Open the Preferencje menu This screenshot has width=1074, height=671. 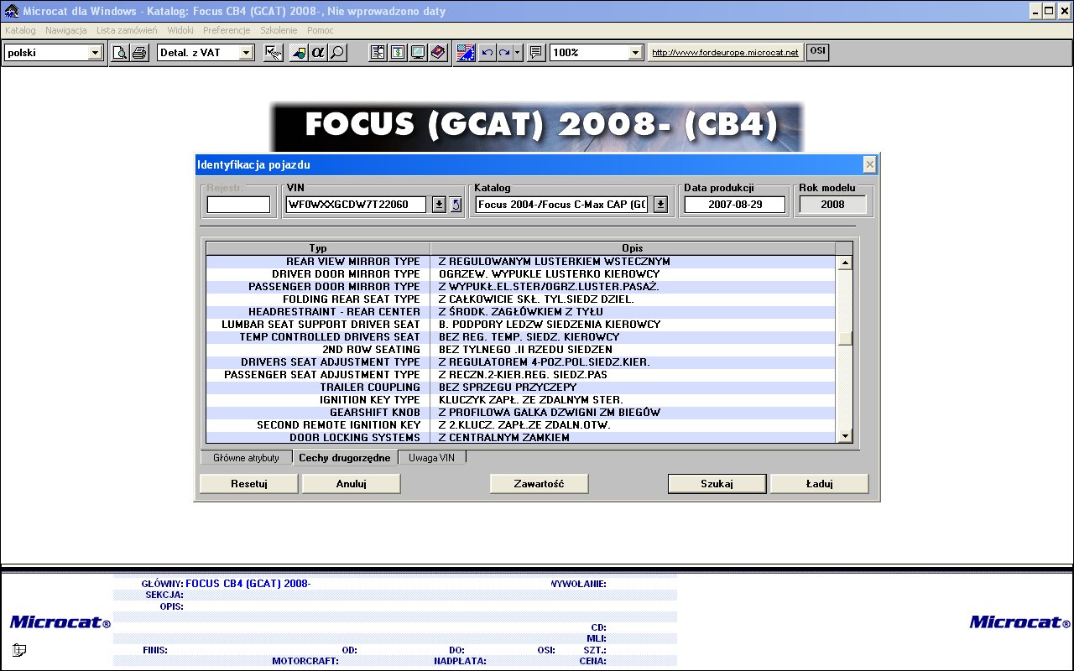[x=227, y=30]
